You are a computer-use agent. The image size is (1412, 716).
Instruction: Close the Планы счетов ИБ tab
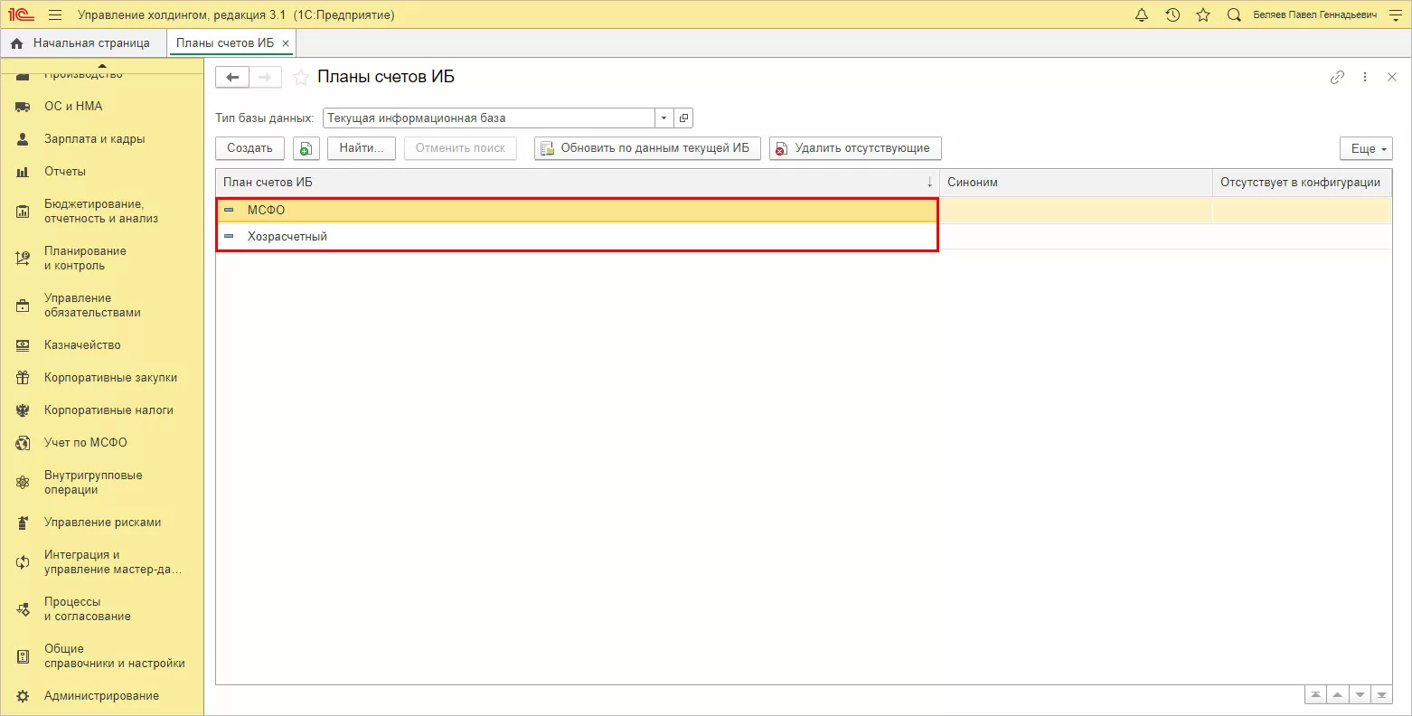tap(286, 43)
